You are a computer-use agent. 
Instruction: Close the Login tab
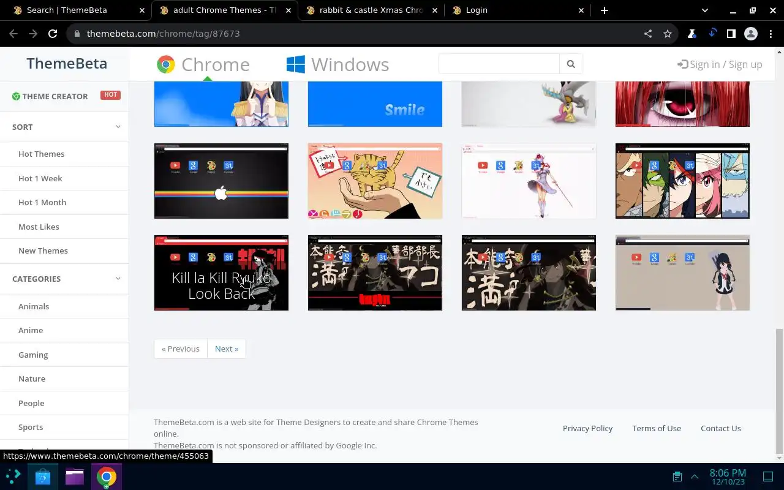(x=582, y=10)
